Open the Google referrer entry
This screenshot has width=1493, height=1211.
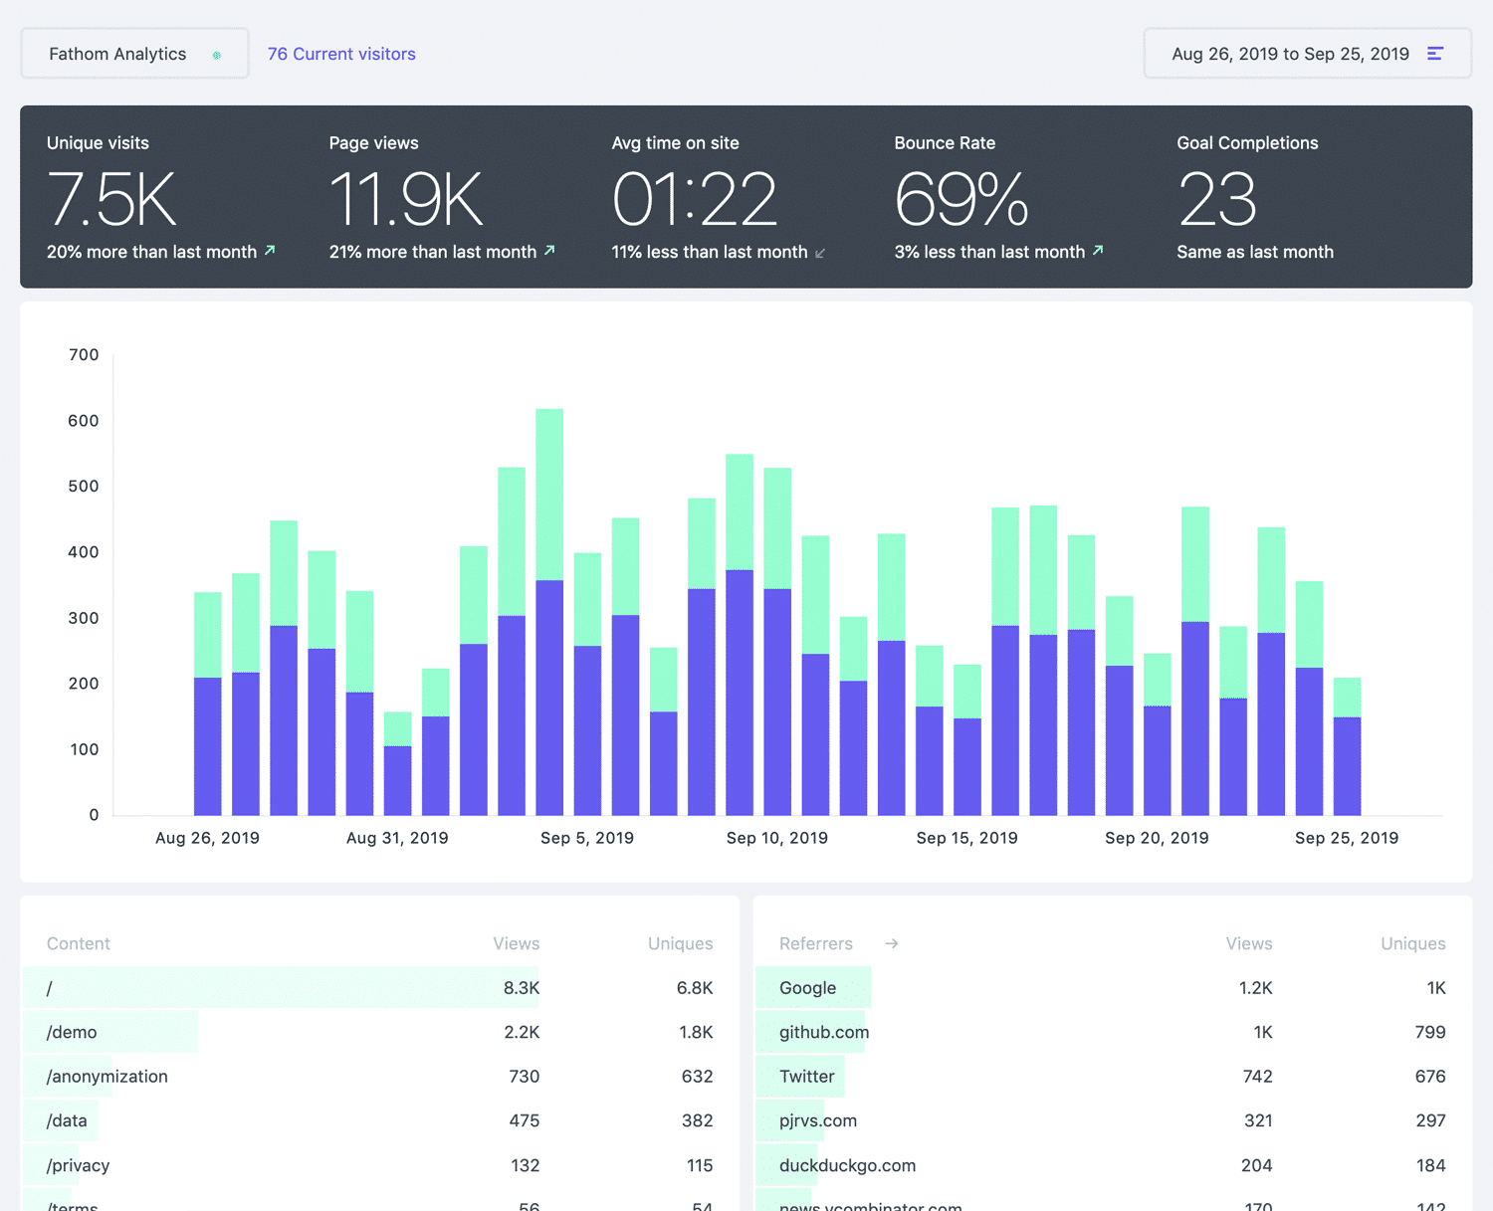(809, 987)
